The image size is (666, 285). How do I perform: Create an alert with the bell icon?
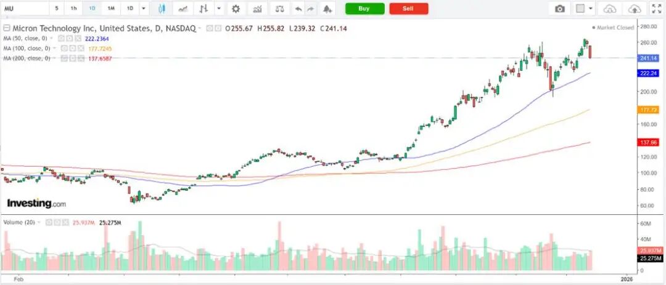pyautogui.click(x=327, y=9)
